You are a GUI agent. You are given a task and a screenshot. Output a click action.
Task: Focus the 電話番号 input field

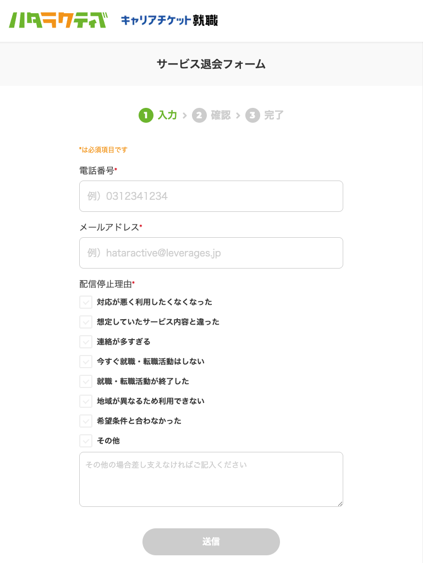[x=211, y=196]
